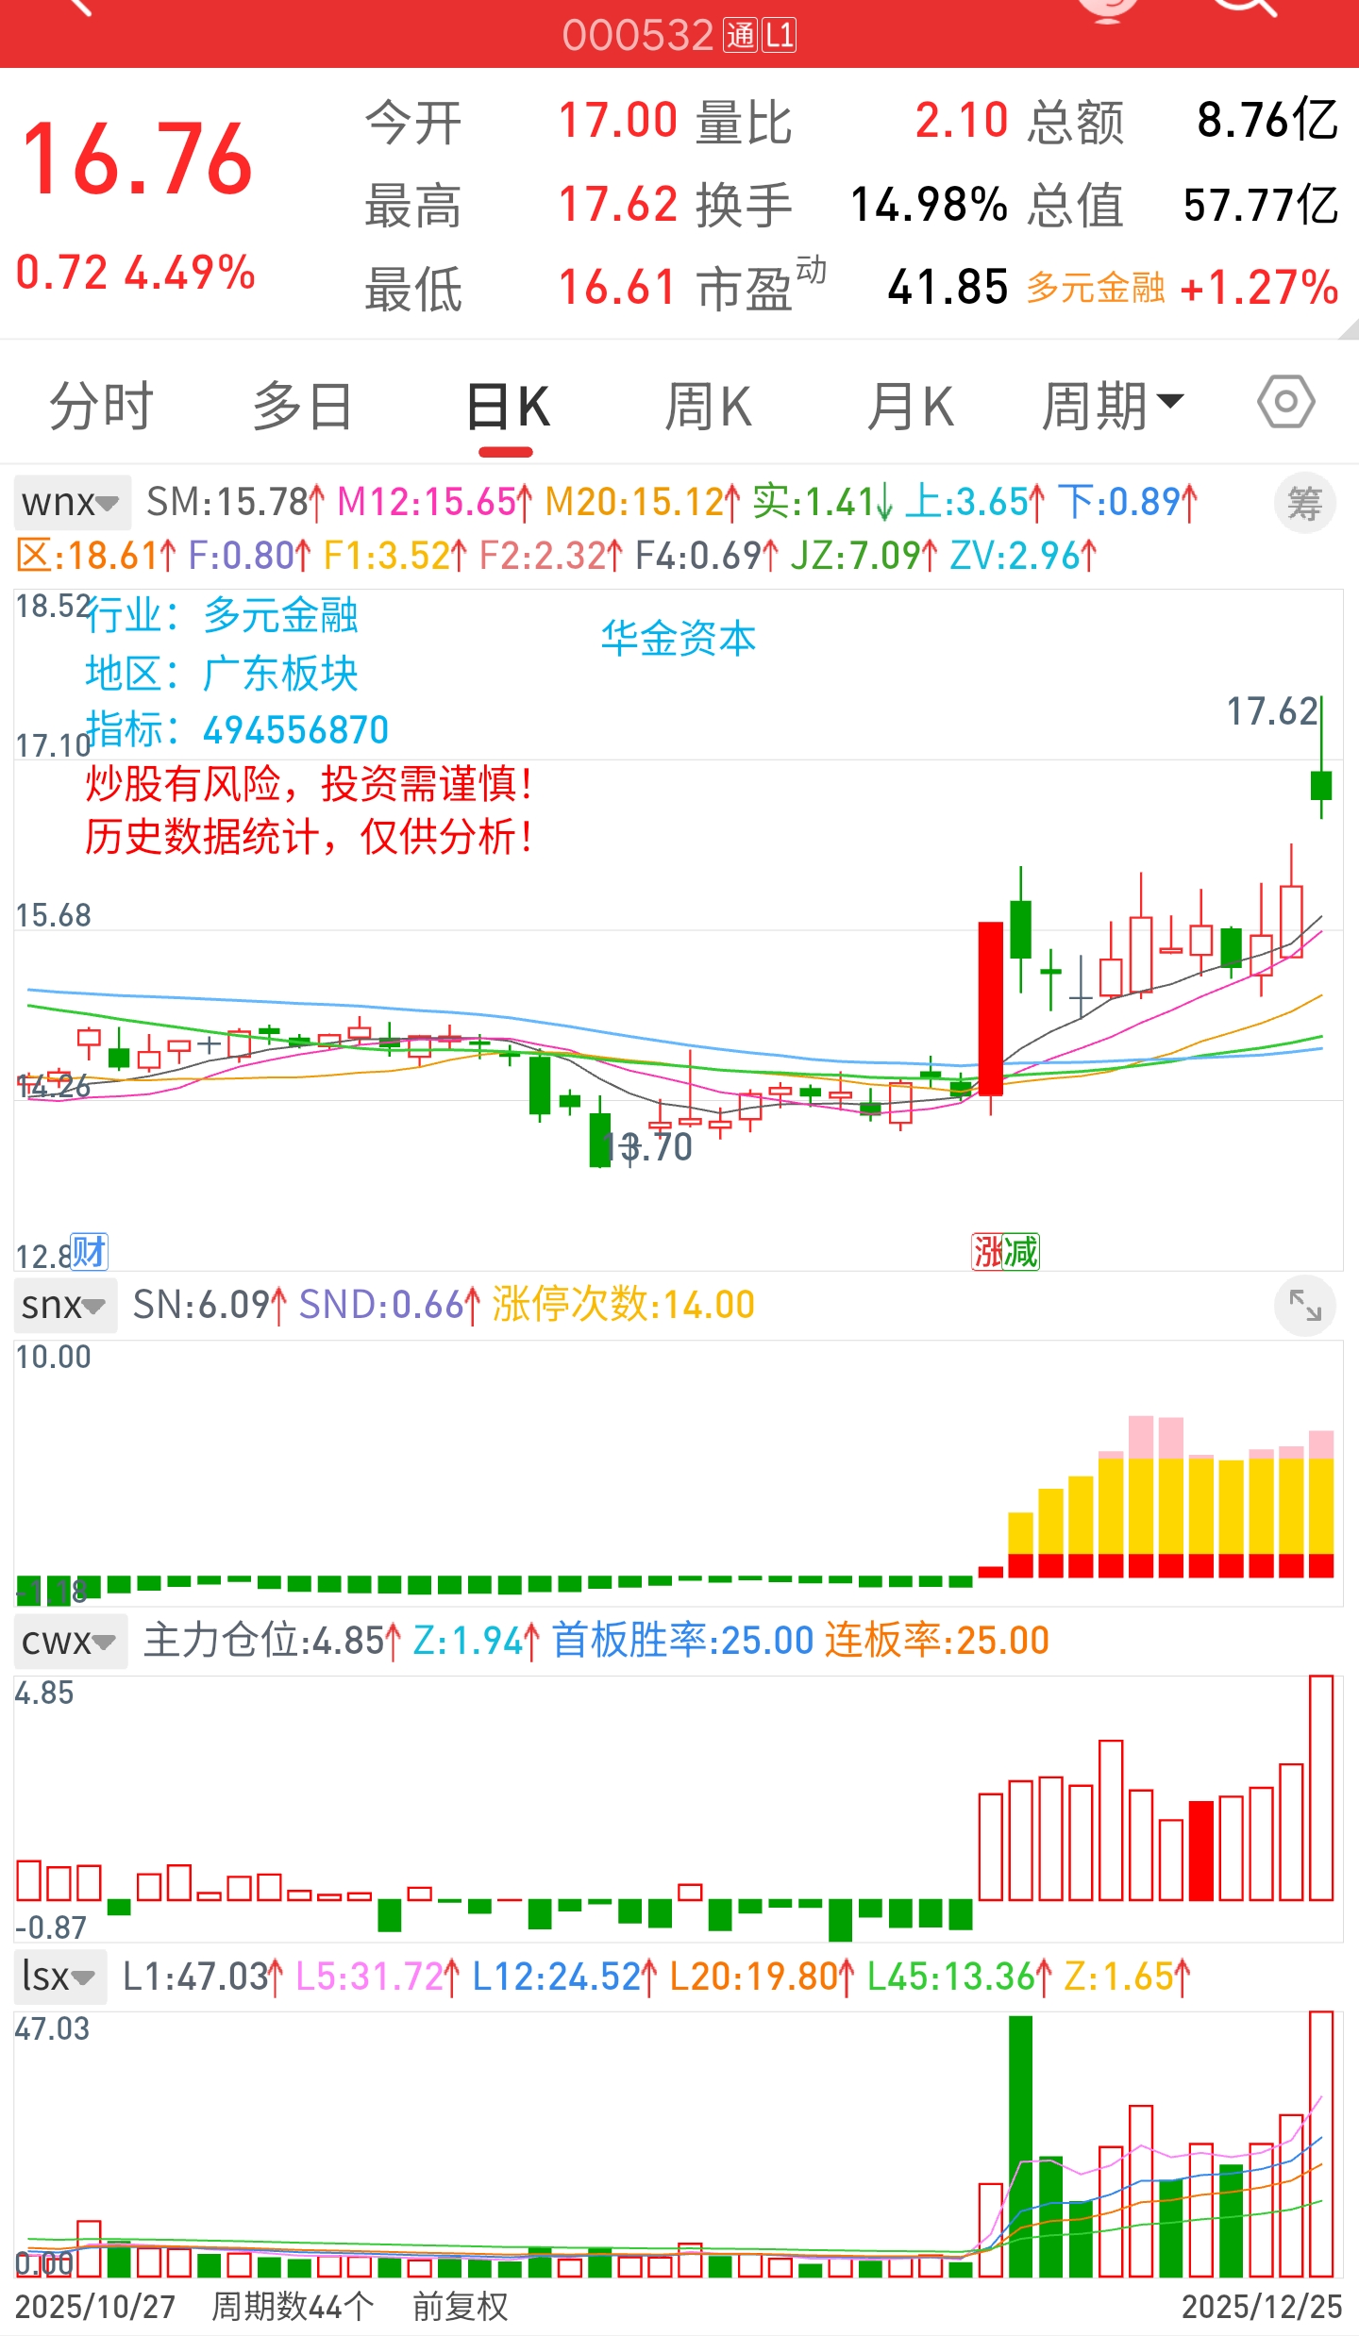Tap 首板胜率:25.00 value

[x=682, y=1642]
